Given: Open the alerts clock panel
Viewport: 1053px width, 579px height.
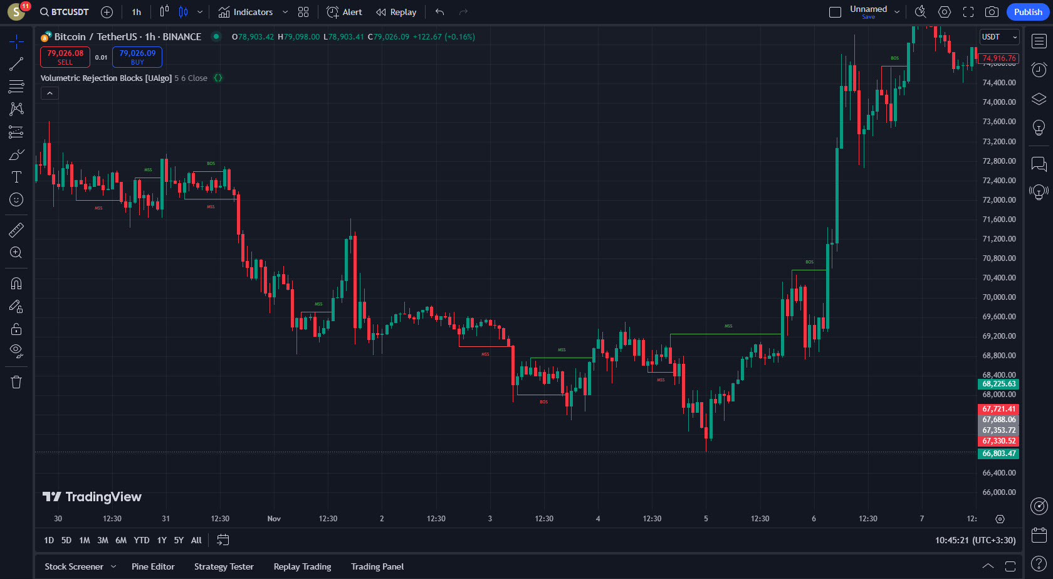Looking at the screenshot, I should [x=1039, y=69].
